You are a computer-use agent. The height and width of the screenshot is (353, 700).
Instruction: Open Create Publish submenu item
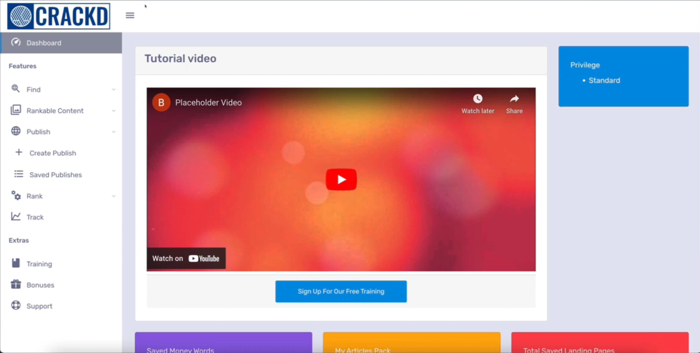53,153
